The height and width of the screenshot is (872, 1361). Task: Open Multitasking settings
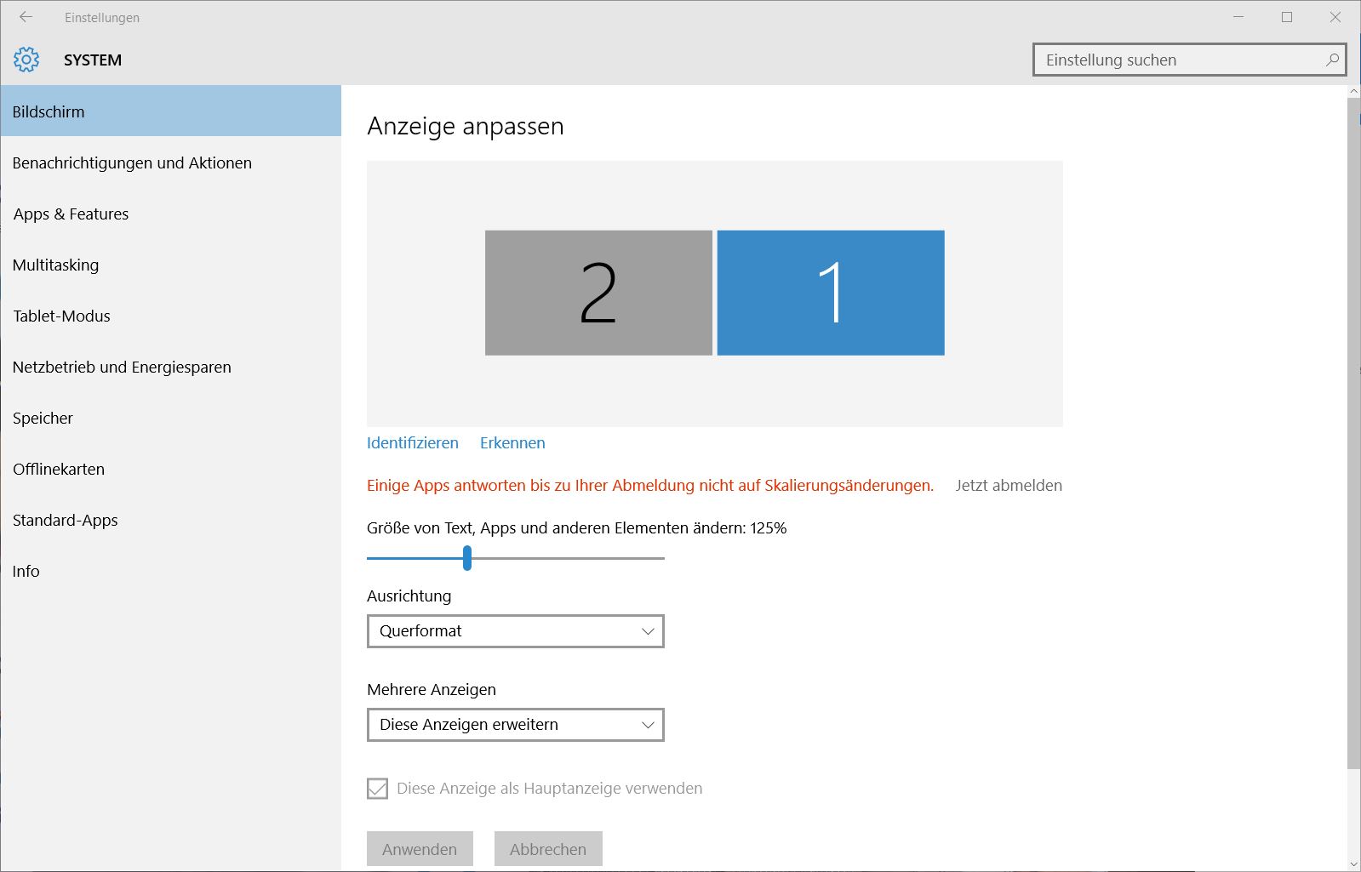tap(55, 265)
